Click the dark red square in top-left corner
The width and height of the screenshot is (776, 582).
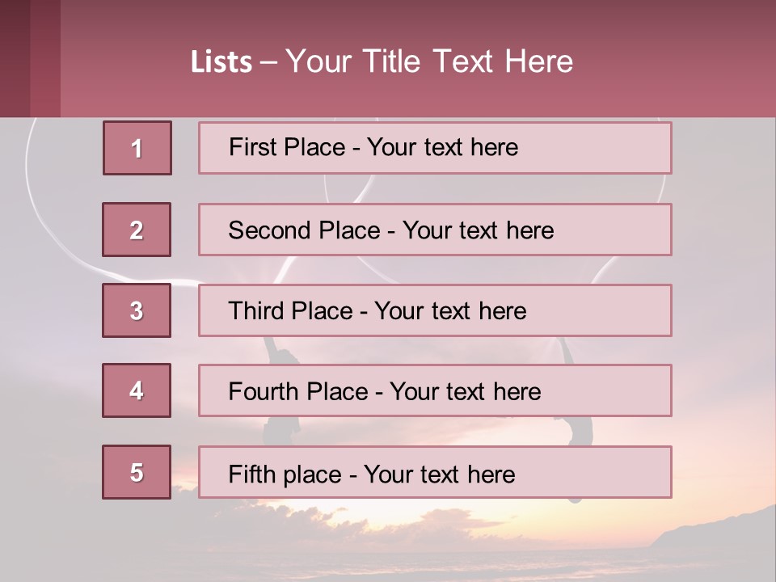click(x=29, y=58)
